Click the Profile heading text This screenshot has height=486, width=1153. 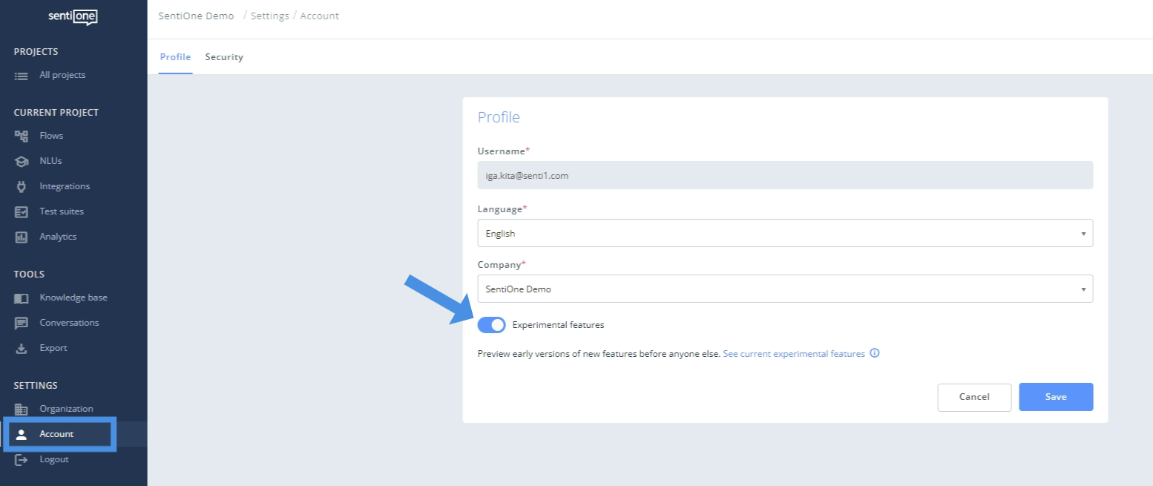point(499,117)
